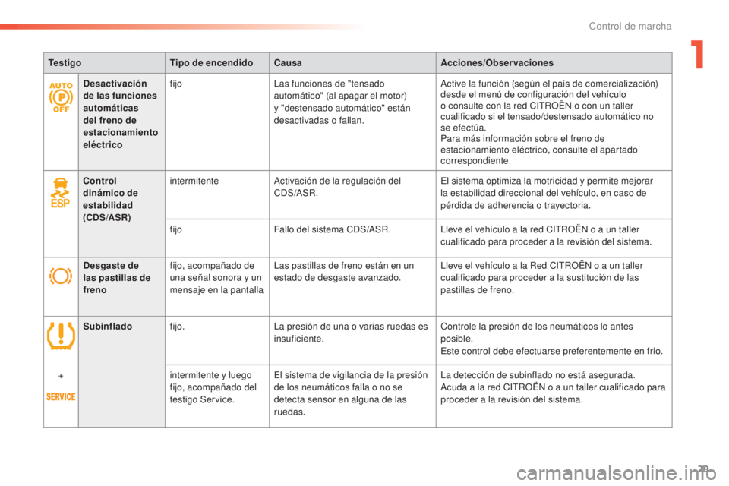Click the red chapter number 1 marker
This screenshot has width=729, height=486.
[x=697, y=55]
